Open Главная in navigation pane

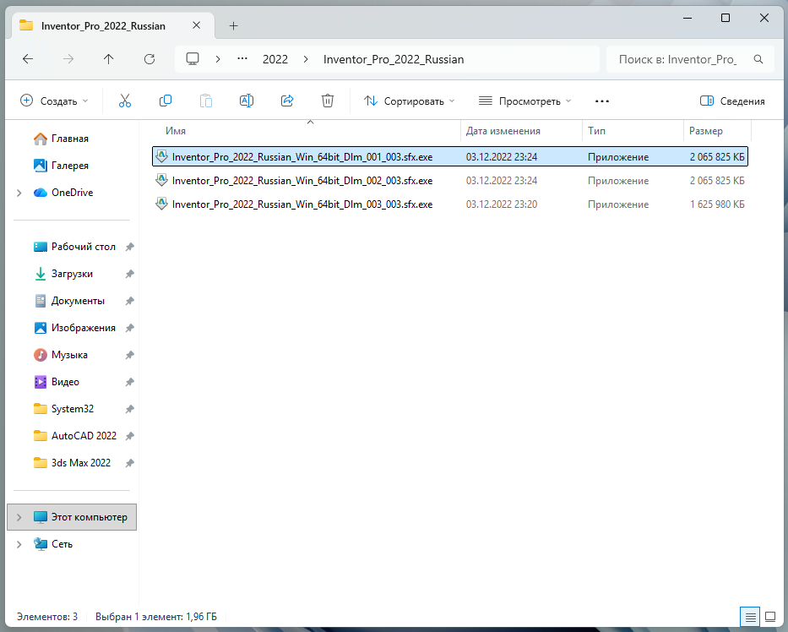coord(72,139)
